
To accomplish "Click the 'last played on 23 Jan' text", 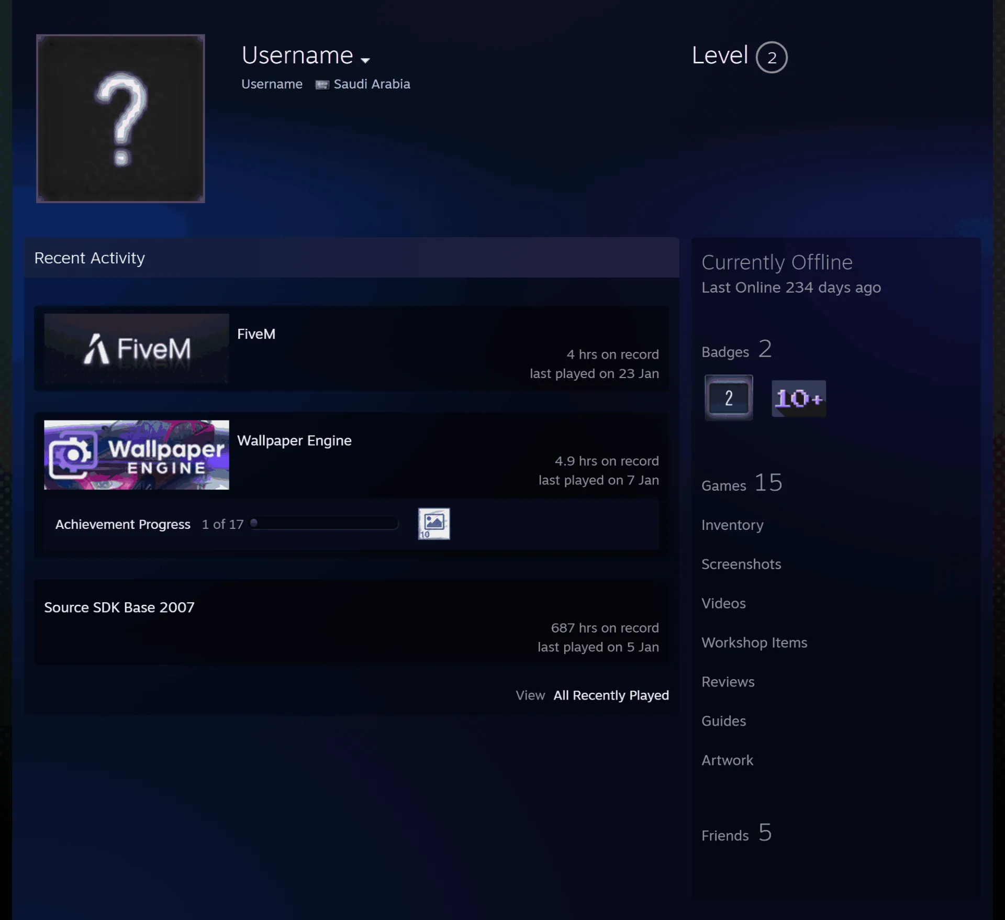I will click(x=594, y=373).
